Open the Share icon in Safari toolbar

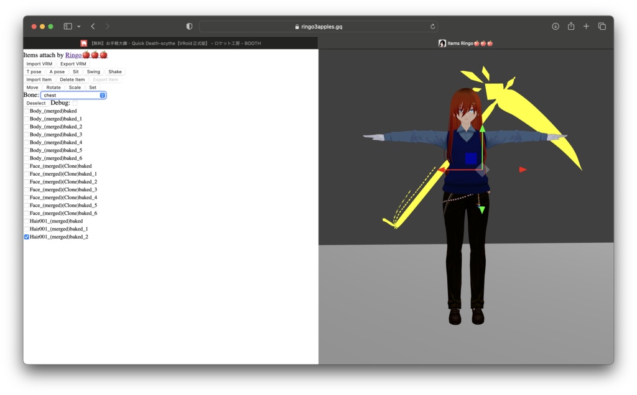click(x=571, y=26)
